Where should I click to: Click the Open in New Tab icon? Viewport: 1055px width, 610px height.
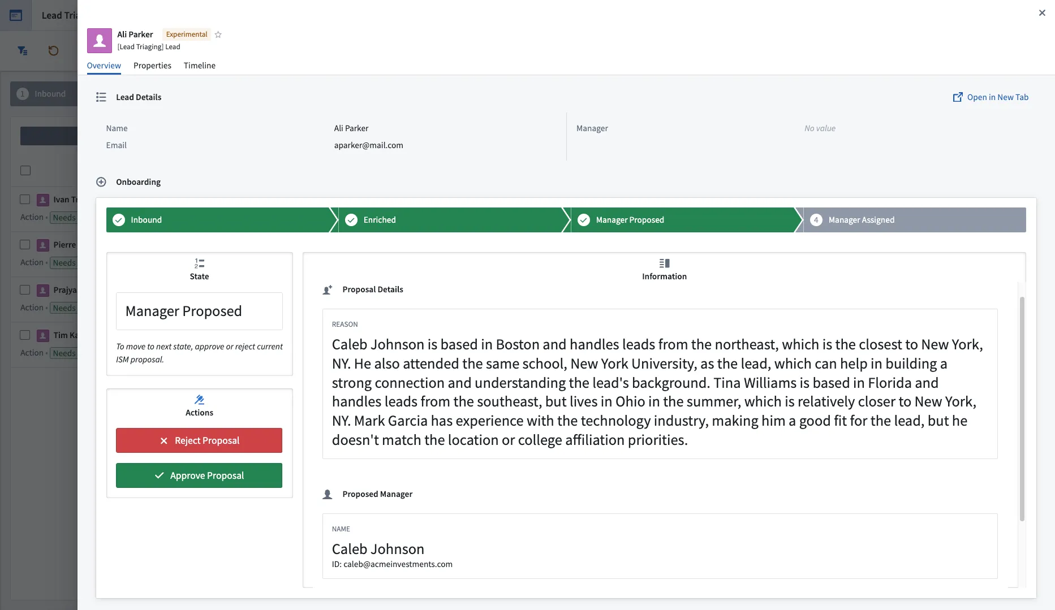(958, 97)
